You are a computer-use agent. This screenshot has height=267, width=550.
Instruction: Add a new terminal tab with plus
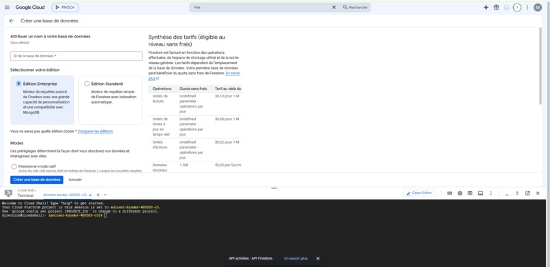[x=98, y=195]
